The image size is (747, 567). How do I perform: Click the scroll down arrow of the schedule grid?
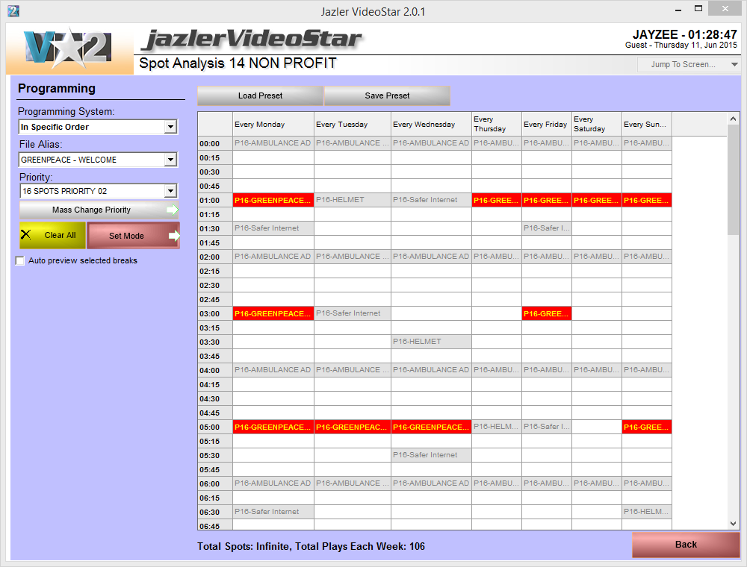point(733,524)
